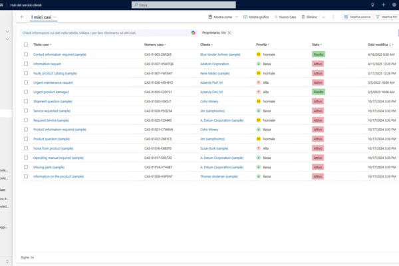This screenshot has width=399, height=266.
Task: Select checkbox for Urgent product damaged row
Action: click(x=26, y=92)
